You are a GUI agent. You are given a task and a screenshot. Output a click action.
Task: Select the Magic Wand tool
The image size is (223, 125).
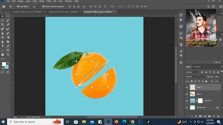click(x=8, y=20)
